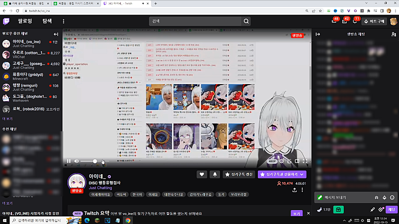This screenshot has height=224, width=399.
Task: Open a new browser tab
Action: [x=156, y=3]
